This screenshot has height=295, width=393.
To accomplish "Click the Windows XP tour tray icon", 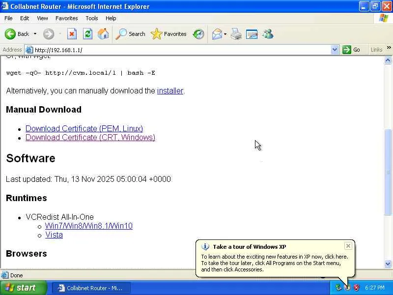I will 347,288.
